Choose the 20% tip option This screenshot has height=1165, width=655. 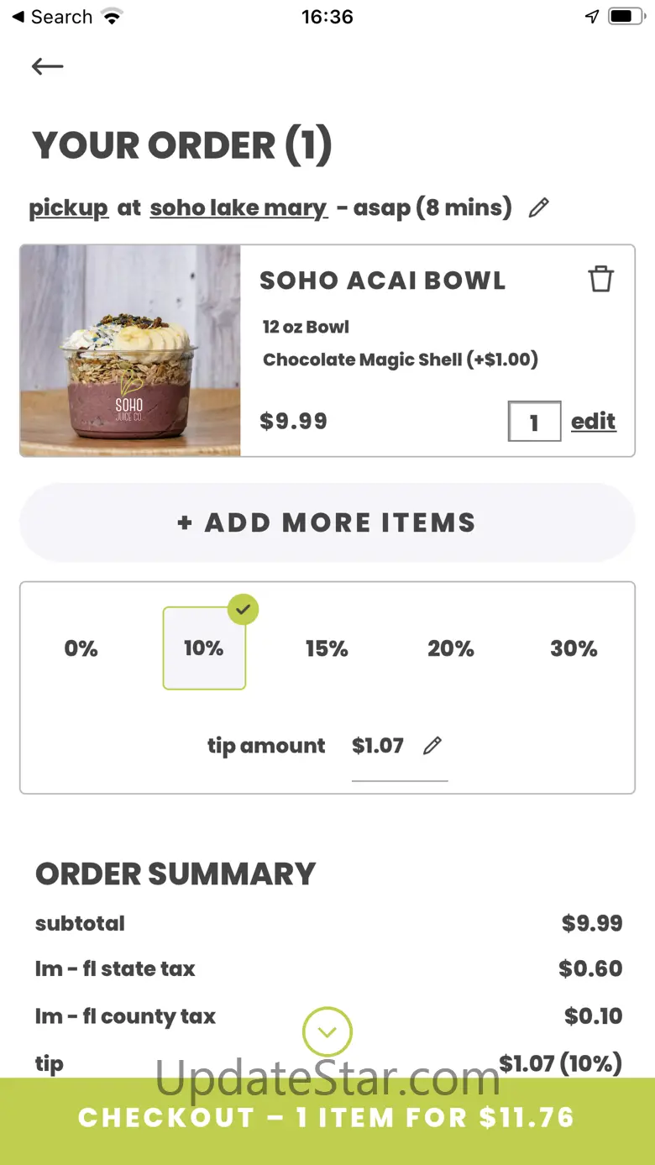click(451, 648)
